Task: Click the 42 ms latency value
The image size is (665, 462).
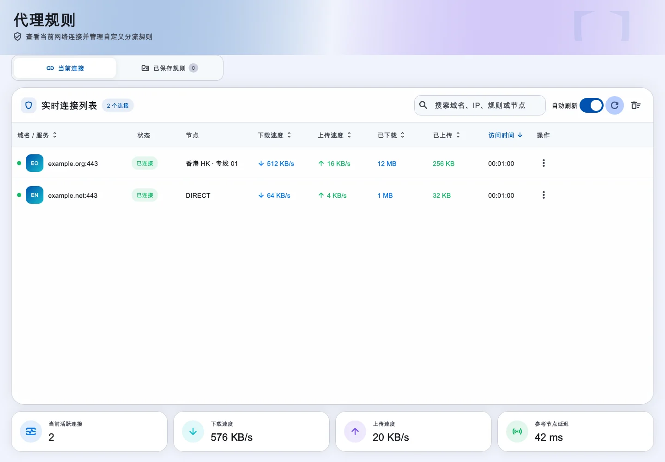Action: [549, 437]
